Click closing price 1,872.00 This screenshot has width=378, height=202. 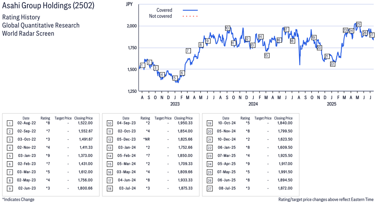click(x=285, y=188)
